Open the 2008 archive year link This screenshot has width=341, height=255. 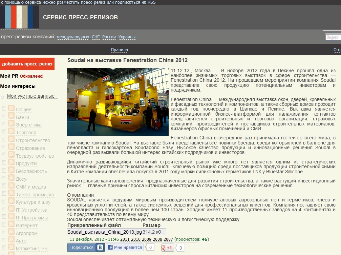(157, 239)
